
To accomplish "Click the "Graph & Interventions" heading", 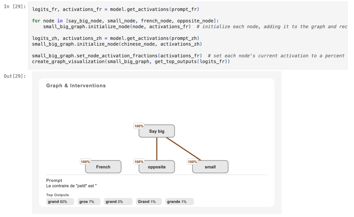I will click(76, 86).
